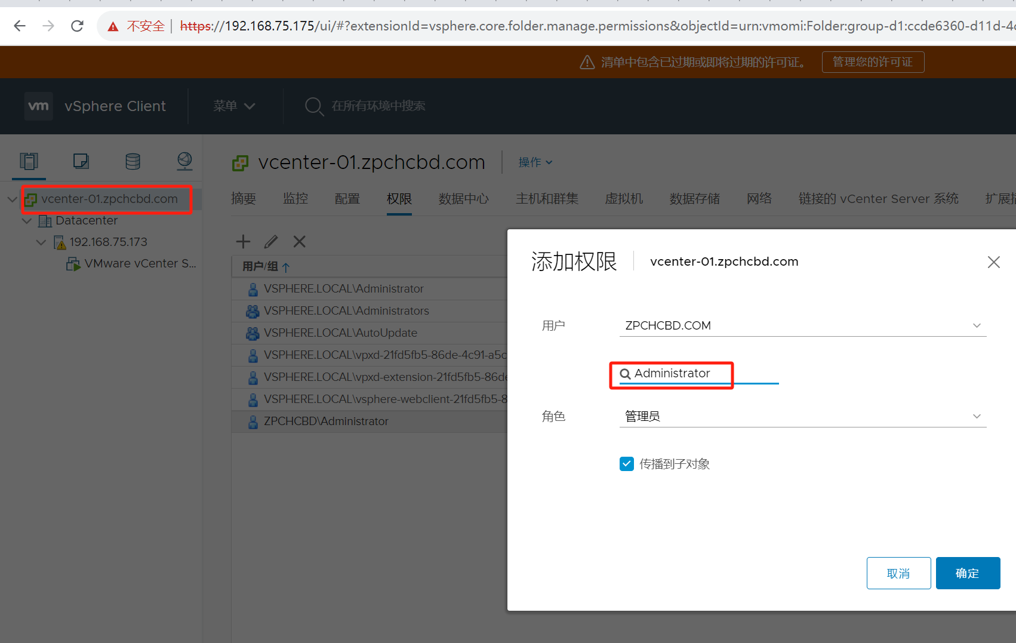Click the vm logo icon
This screenshot has height=643, width=1016.
[x=39, y=106]
